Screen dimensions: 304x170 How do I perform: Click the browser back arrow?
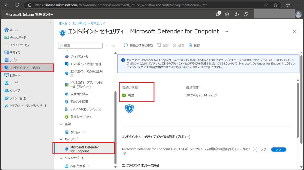point(7,5)
